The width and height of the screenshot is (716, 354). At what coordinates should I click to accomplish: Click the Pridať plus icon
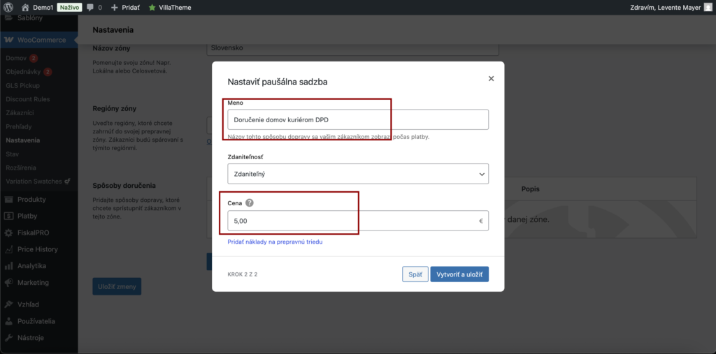tap(115, 8)
